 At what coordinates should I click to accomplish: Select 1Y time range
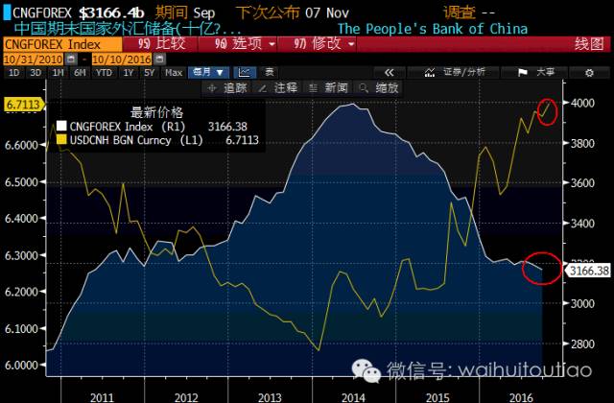tap(128, 73)
